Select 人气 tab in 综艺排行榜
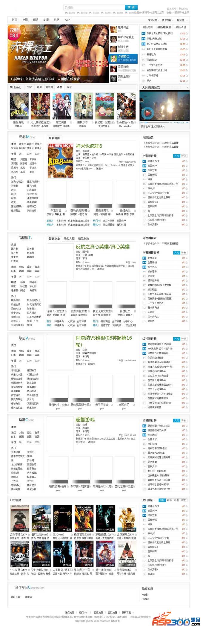 tap(177, 339)
